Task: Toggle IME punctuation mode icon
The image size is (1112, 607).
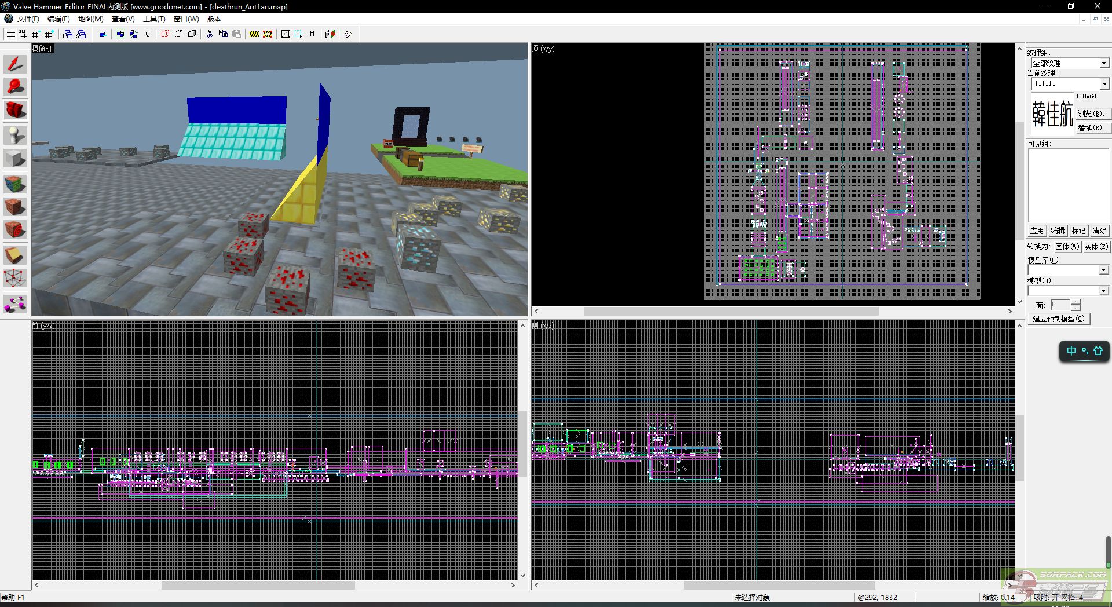Action: click(1085, 351)
